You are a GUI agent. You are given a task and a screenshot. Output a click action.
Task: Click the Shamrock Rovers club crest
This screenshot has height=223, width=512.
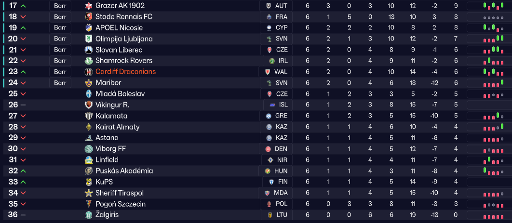pos(89,61)
